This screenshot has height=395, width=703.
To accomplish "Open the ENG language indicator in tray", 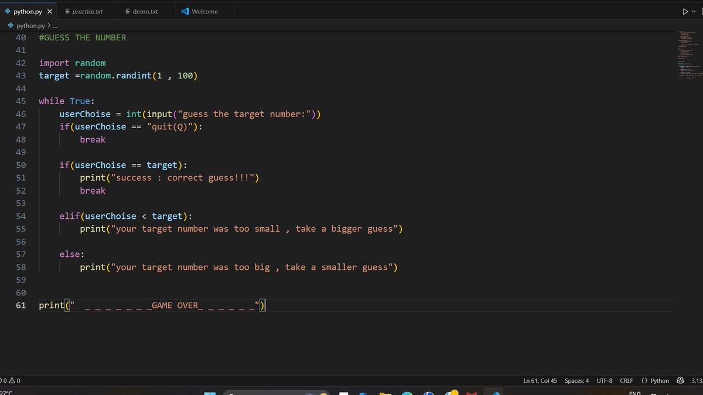I will [x=634, y=393].
